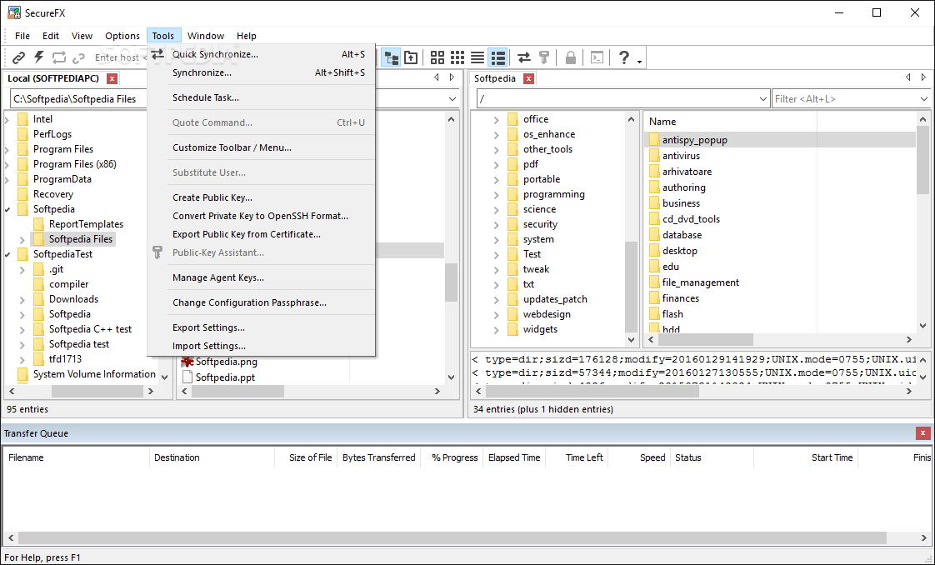The width and height of the screenshot is (935, 565).
Task: Select the antivirus folder in remote list
Action: [x=681, y=156]
